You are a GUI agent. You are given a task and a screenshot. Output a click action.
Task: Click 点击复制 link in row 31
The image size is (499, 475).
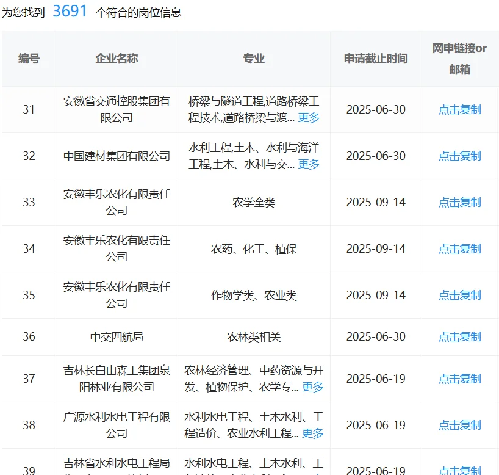pyautogui.click(x=459, y=109)
